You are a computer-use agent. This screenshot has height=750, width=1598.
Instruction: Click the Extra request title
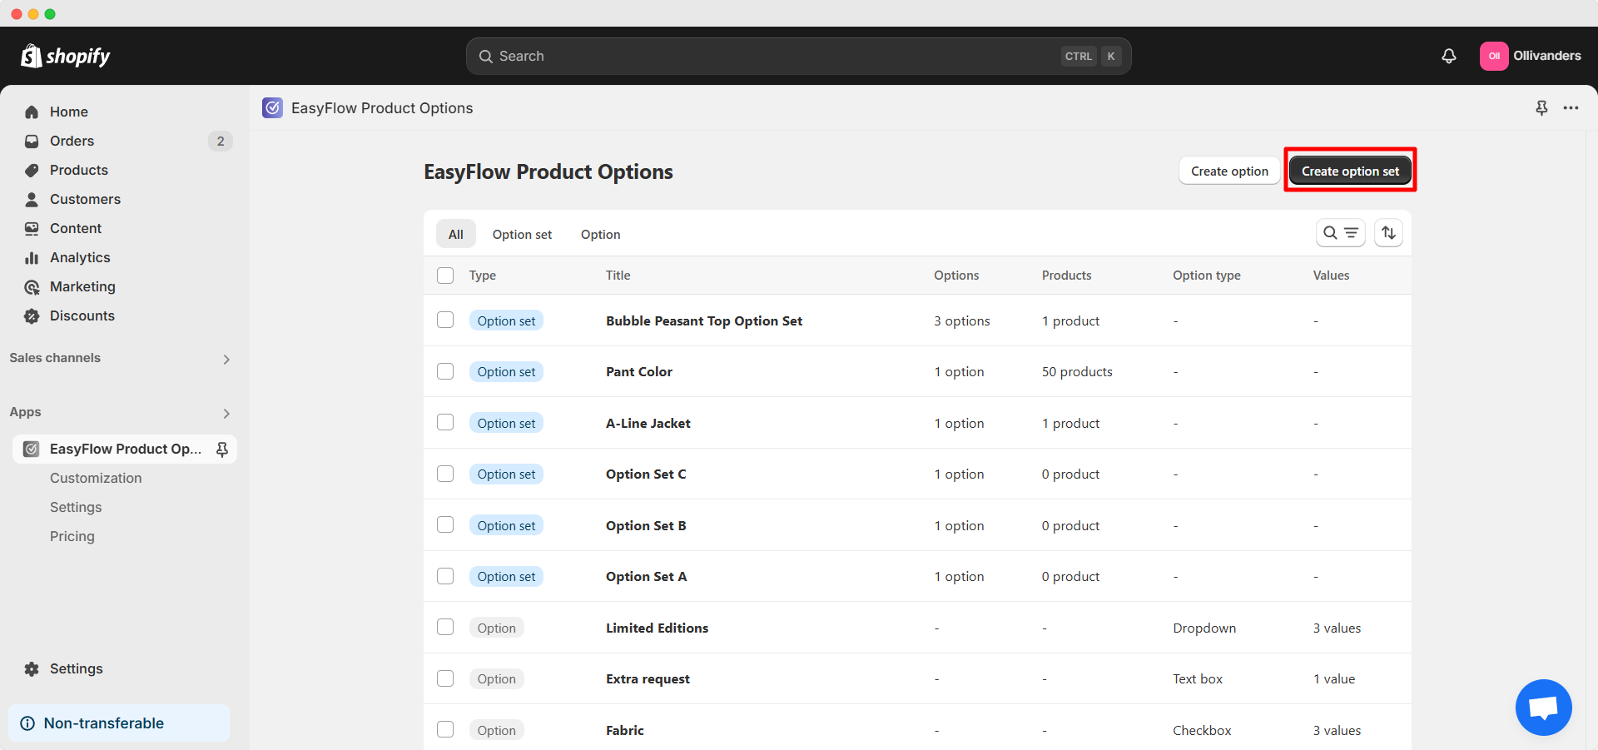click(648, 678)
